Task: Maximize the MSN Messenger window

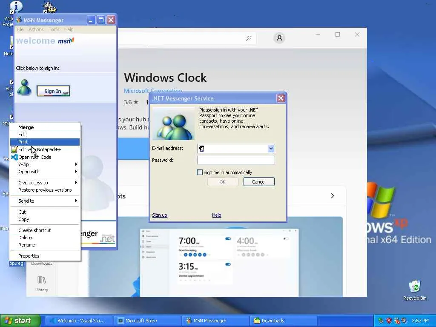Action: [x=101, y=20]
